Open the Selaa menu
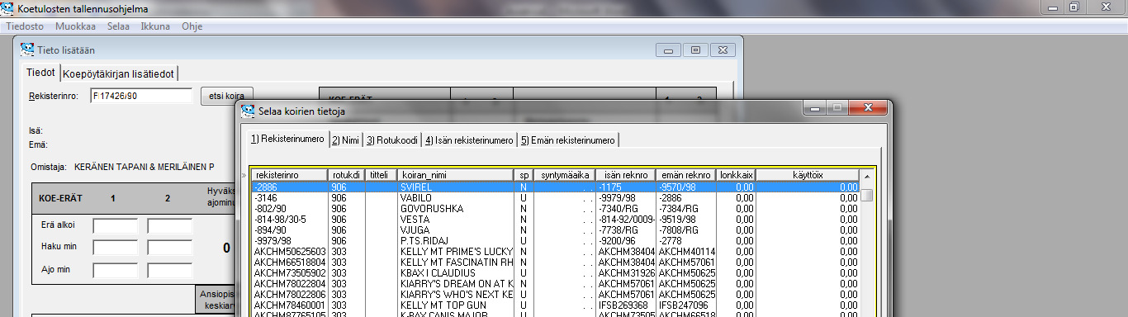 pyautogui.click(x=118, y=26)
